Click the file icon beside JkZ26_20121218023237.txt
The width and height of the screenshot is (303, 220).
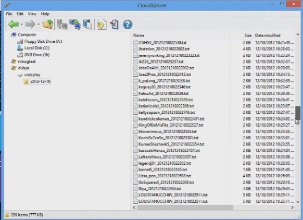[136, 61]
